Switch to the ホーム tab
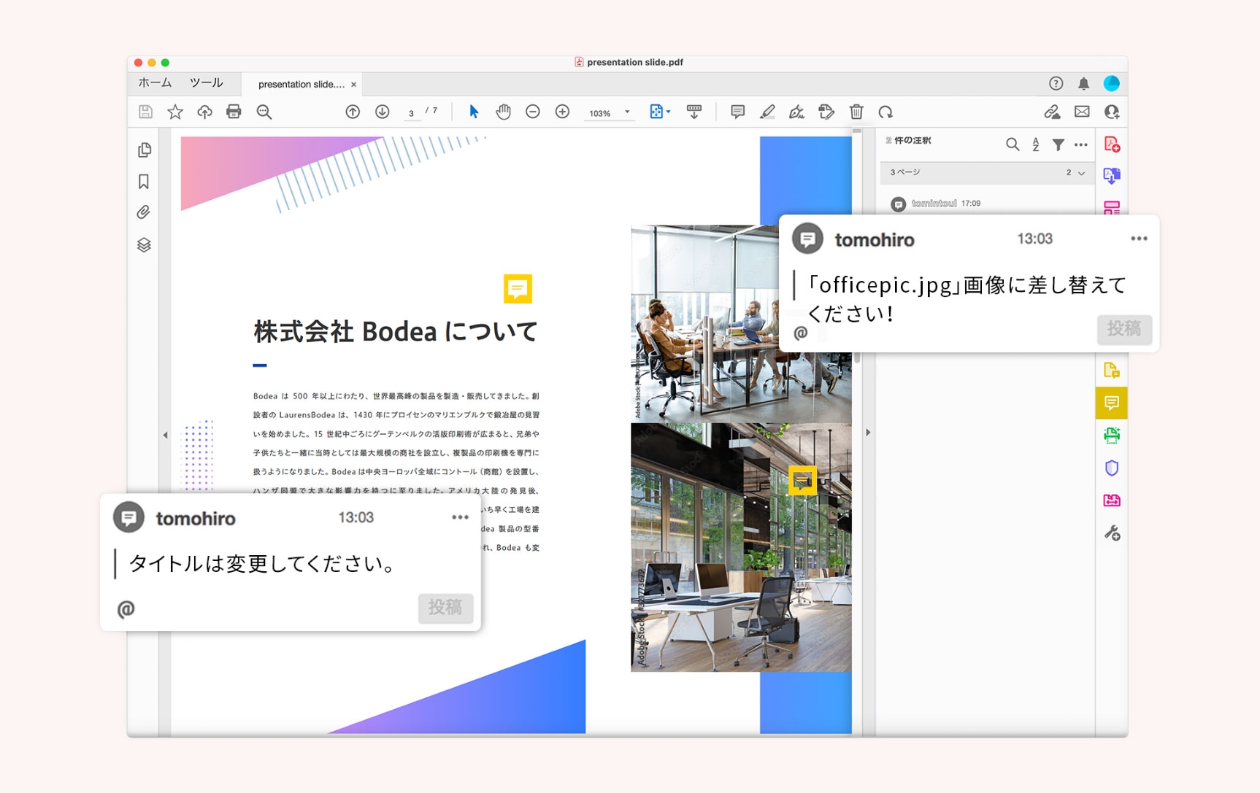This screenshot has height=793, width=1260. point(155,83)
